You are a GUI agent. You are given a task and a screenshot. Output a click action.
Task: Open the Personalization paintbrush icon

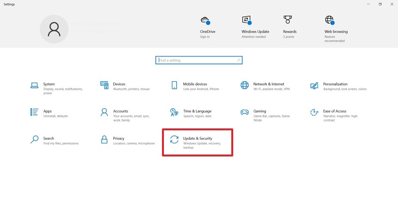[314, 85]
